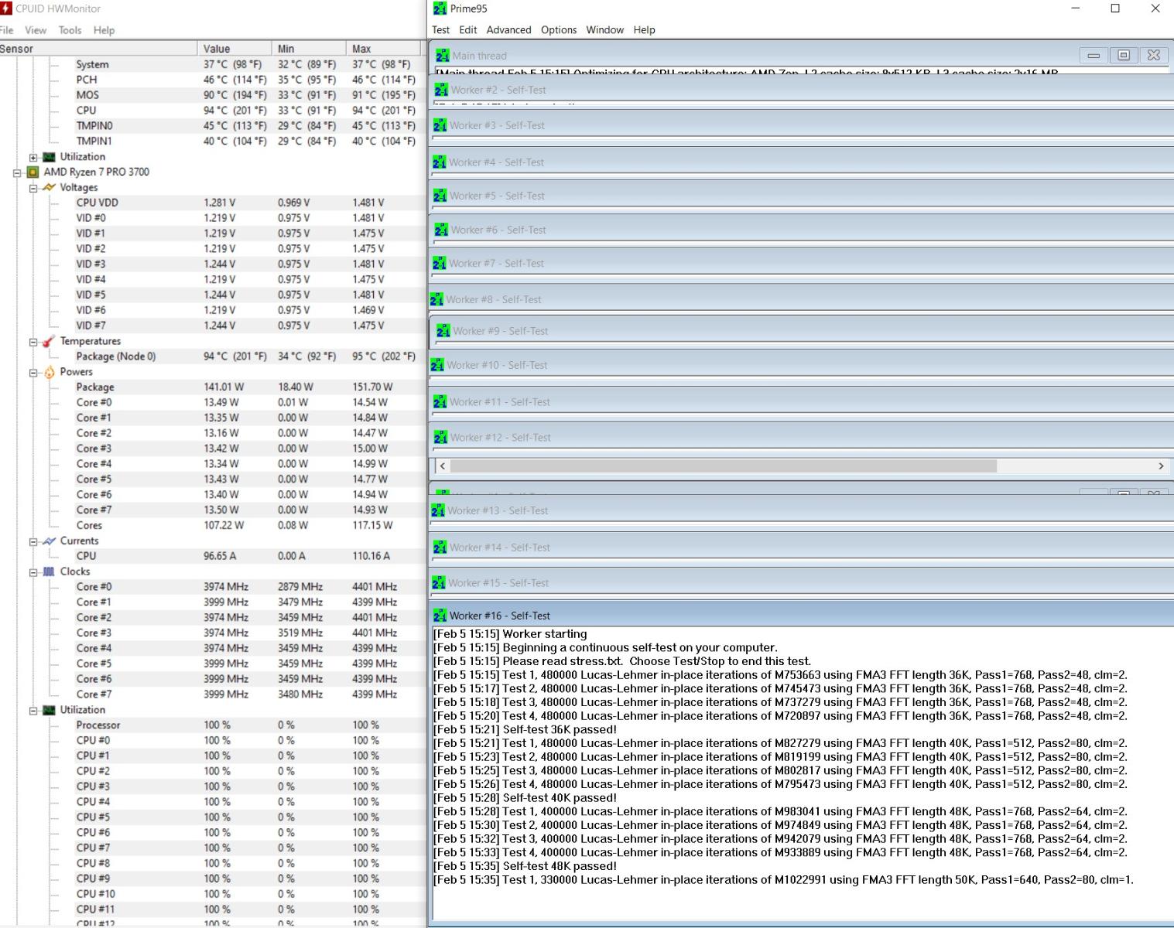
Task: Click the Worker #6 window icon
Action: (x=441, y=230)
